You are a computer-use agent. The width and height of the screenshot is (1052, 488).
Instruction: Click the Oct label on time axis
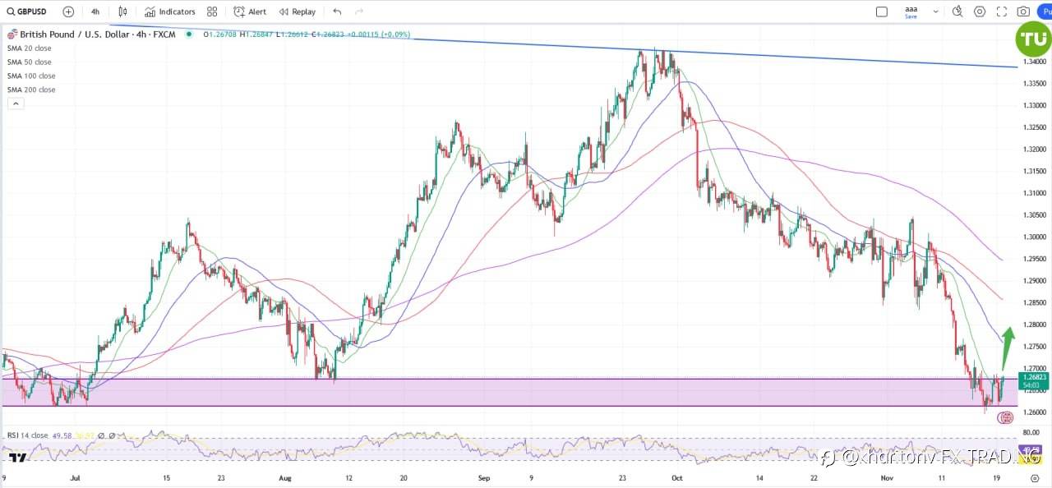[x=676, y=477]
